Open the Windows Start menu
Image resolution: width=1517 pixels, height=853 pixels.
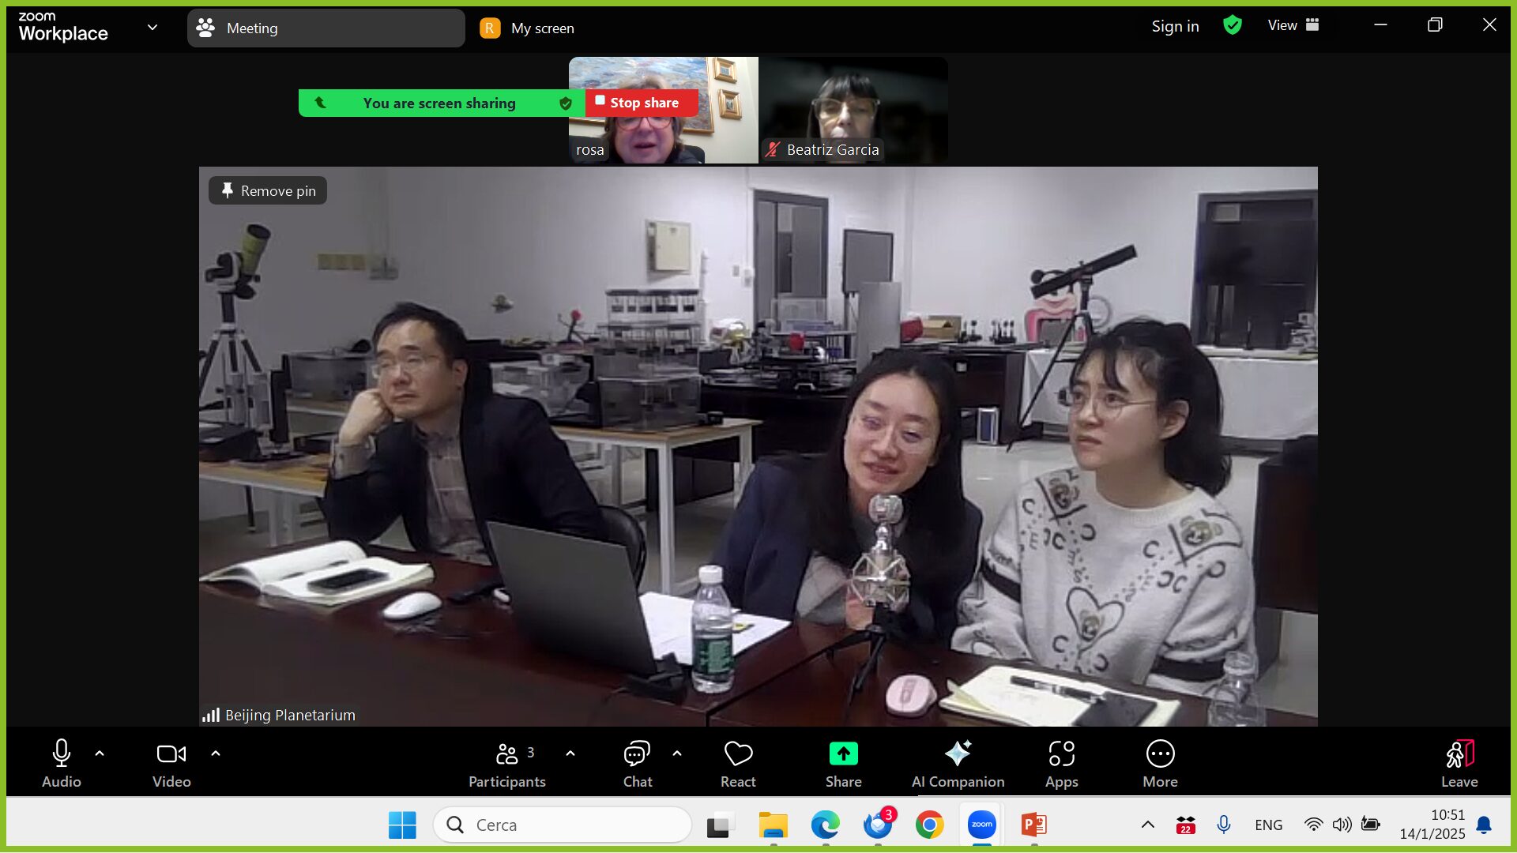(402, 825)
